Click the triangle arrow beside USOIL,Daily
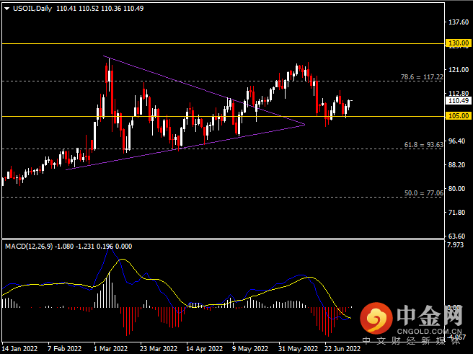The height and width of the screenshot is (354, 473). (6, 8)
